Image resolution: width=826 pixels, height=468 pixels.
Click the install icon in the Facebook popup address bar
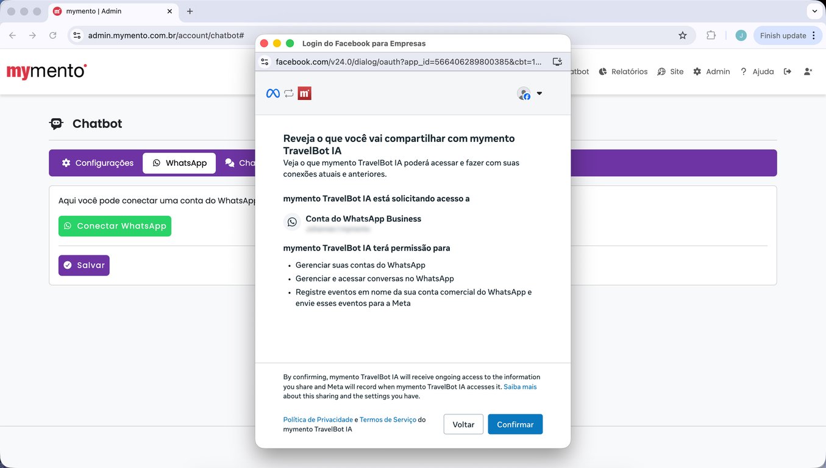click(557, 62)
